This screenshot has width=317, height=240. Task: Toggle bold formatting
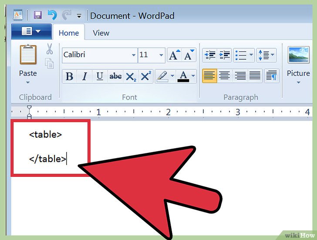click(x=69, y=76)
